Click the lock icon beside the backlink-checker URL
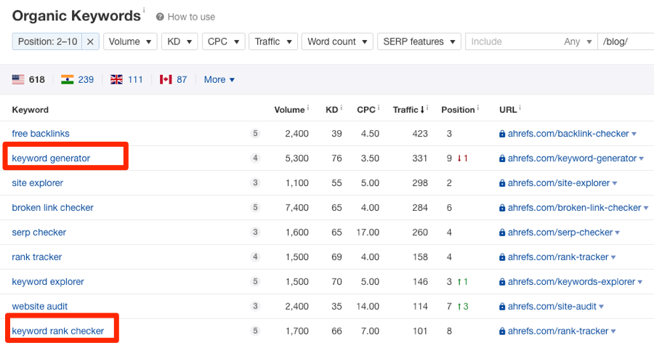The image size is (654, 343). click(x=502, y=134)
